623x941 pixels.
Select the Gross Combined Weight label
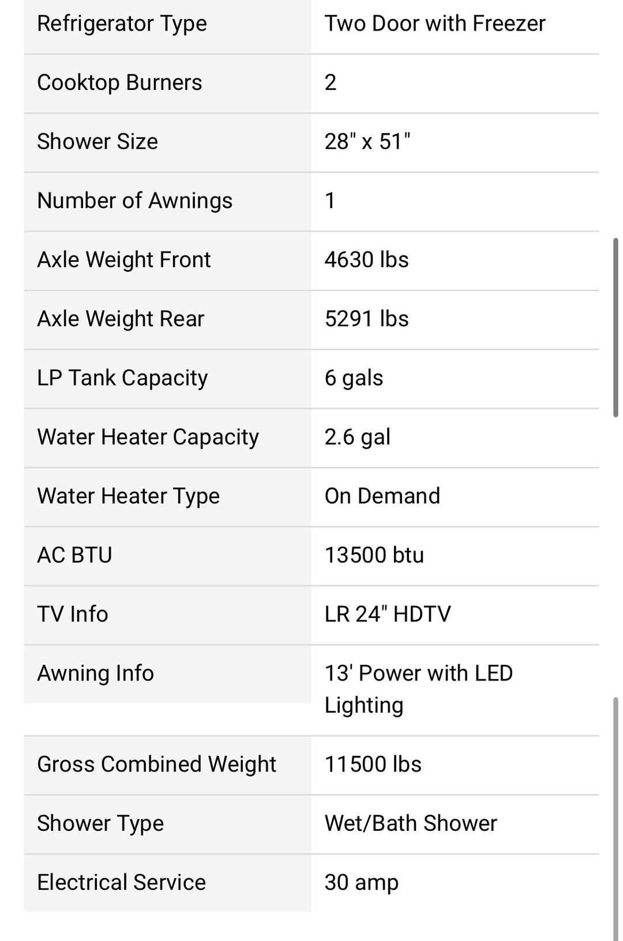[x=156, y=765]
